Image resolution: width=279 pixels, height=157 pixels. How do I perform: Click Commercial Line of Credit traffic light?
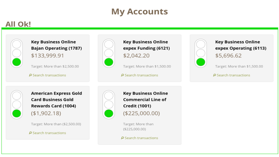109,105
